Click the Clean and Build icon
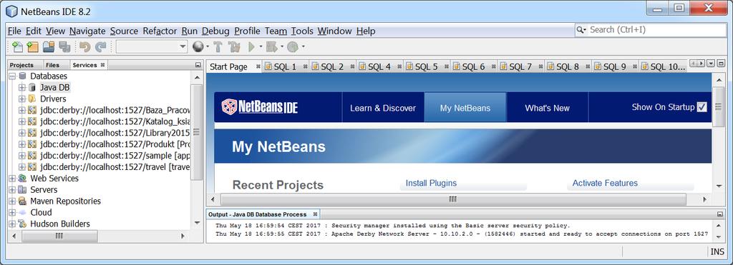Screen dimensions: 733x265 (x=234, y=46)
